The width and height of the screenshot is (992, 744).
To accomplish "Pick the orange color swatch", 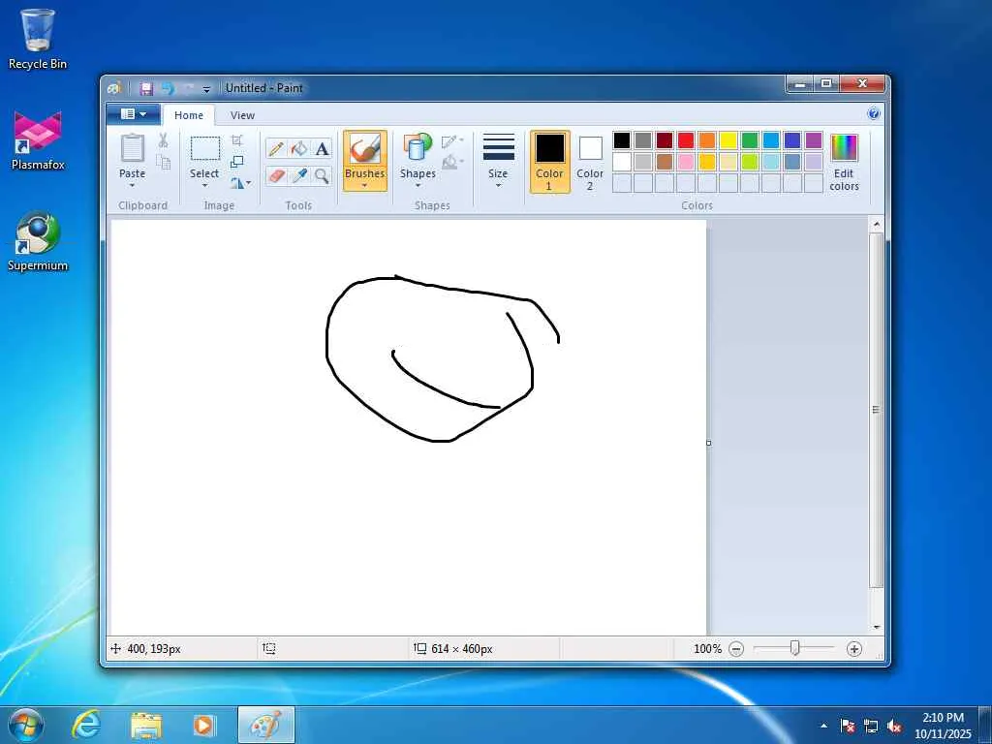I will (x=707, y=140).
